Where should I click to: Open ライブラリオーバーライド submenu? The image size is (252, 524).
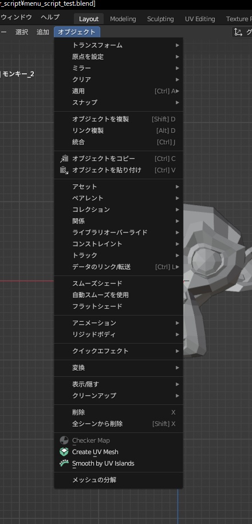pyautogui.click(x=119, y=233)
